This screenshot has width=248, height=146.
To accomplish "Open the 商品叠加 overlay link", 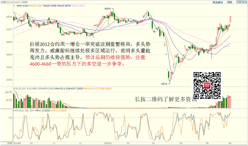I will [218, 2].
